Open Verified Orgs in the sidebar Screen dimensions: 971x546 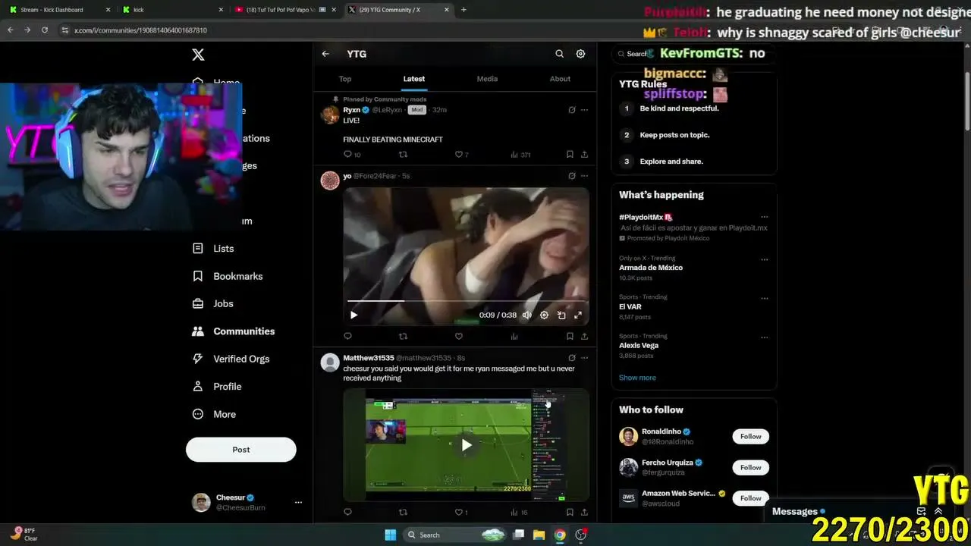[x=231, y=359]
